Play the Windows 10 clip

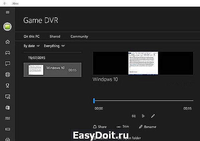[x=143, y=116]
